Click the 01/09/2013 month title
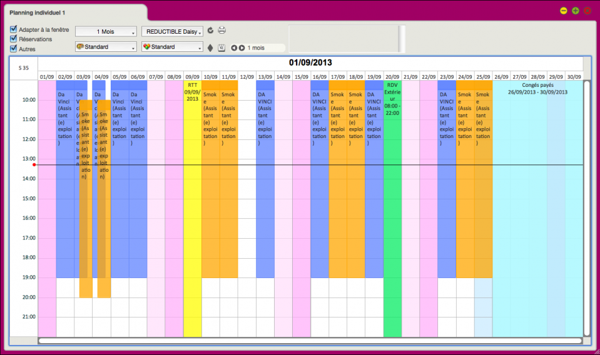 click(x=310, y=62)
